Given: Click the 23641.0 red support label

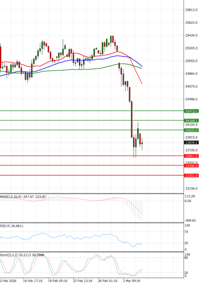Looking at the screenshot, I should tap(191, 156).
